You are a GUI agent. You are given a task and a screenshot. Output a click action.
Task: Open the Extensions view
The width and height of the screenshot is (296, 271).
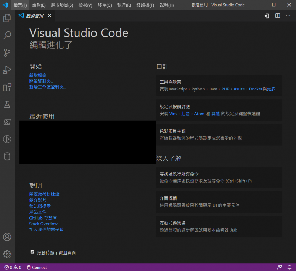[7, 87]
